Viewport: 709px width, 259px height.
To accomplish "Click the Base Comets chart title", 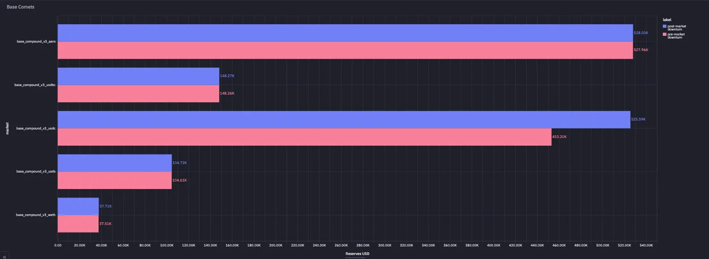I will pos(21,7).
